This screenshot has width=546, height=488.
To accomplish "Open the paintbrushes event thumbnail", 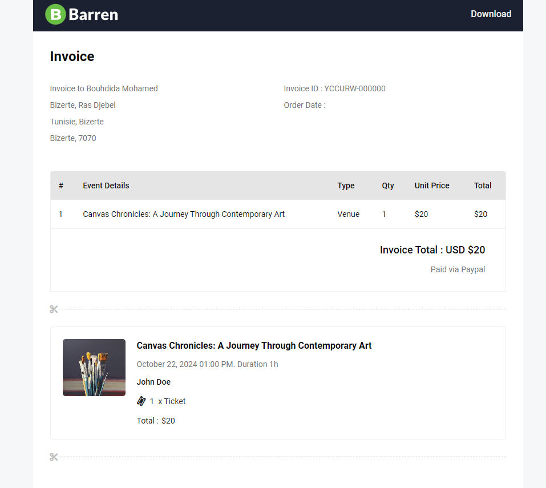I will pyautogui.click(x=94, y=368).
